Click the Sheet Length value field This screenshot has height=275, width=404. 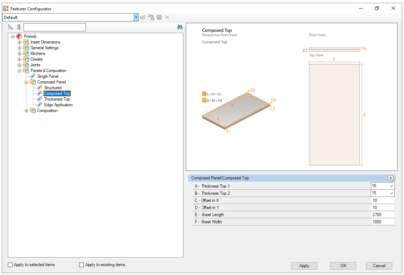[383, 215]
